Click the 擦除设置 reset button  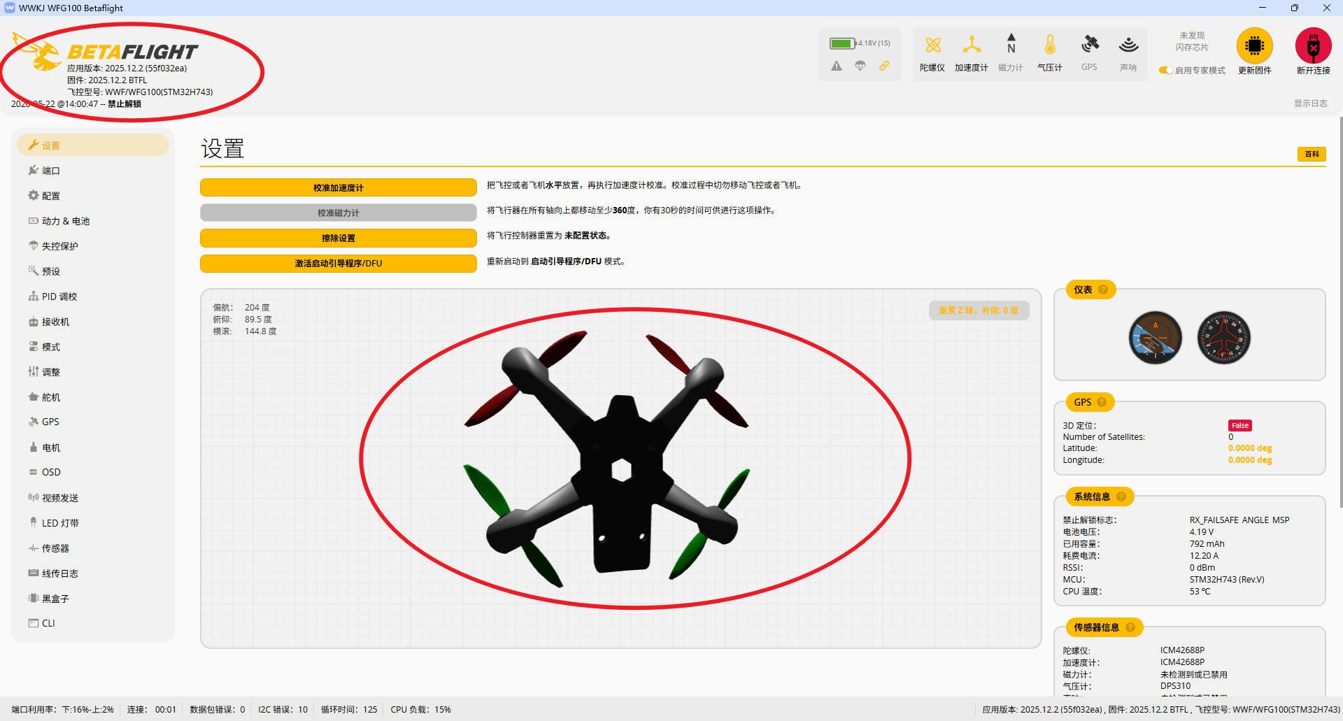click(x=339, y=238)
